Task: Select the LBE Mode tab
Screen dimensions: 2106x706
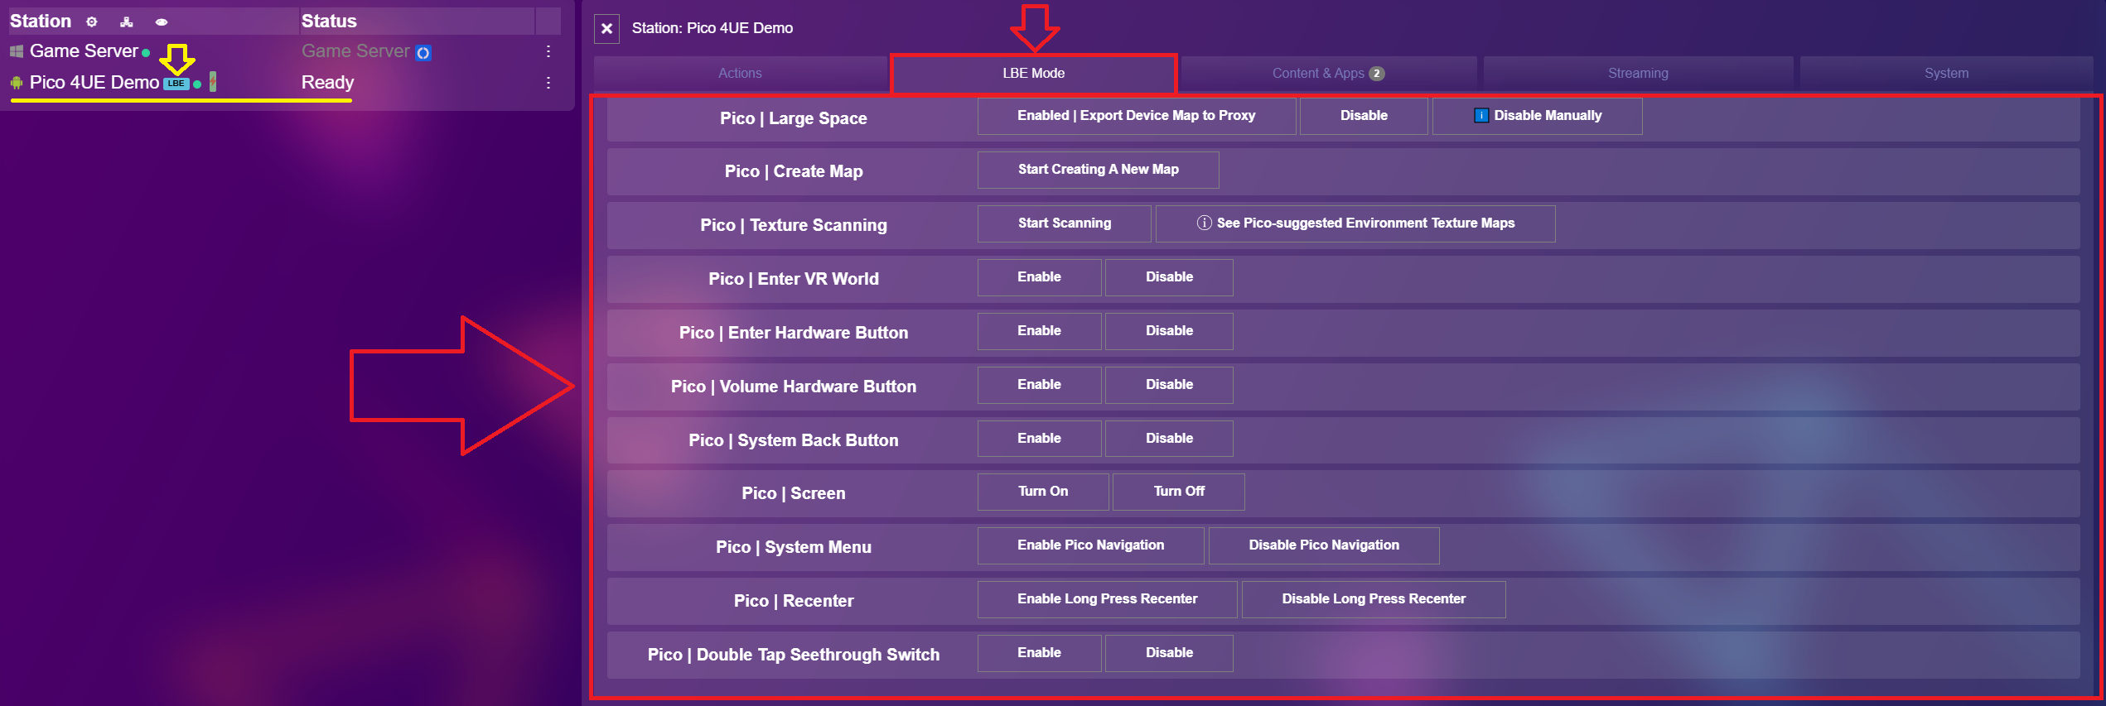Action: tap(1033, 74)
